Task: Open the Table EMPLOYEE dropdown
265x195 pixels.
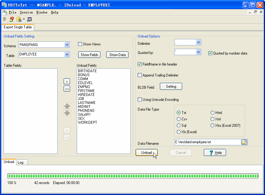Action: (x=67, y=55)
